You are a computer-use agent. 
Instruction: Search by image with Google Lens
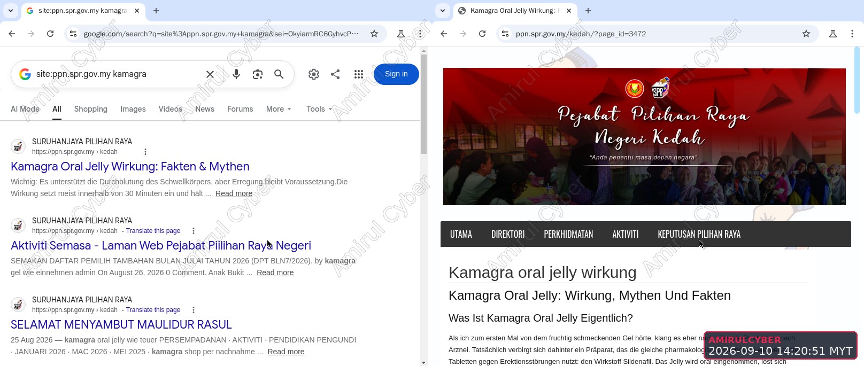(x=258, y=74)
